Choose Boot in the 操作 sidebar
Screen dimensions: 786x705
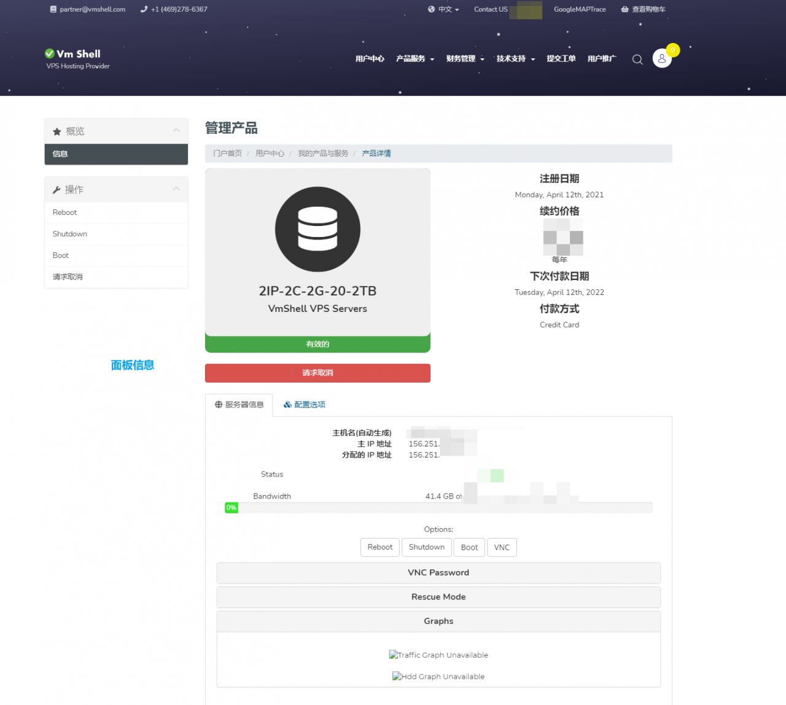pyautogui.click(x=116, y=255)
